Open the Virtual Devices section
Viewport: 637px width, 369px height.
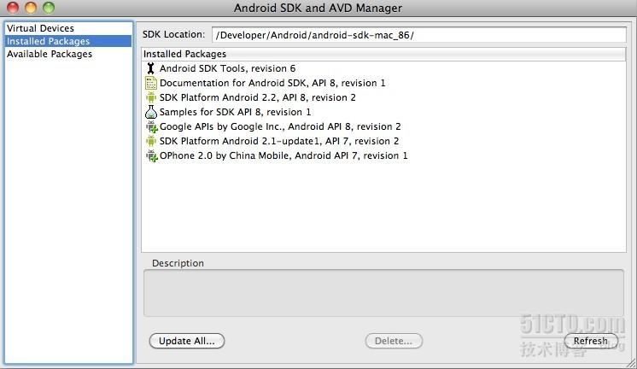coord(40,29)
